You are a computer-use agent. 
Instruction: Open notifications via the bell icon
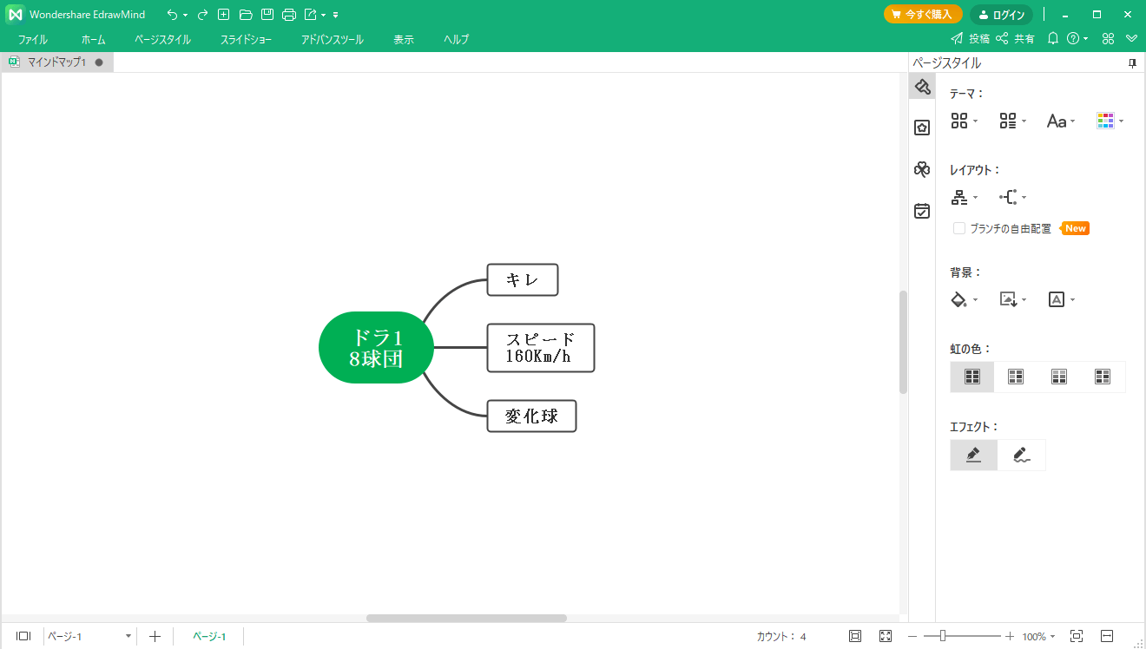coord(1053,38)
